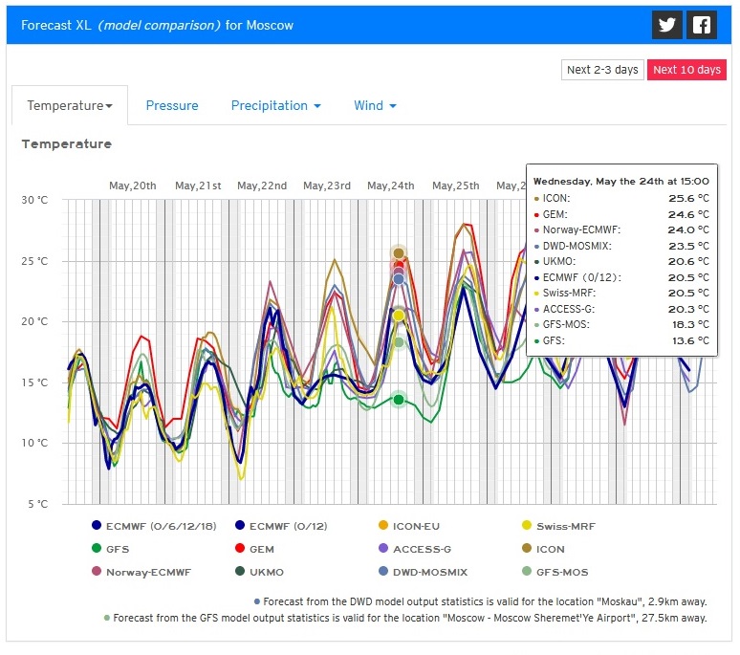Toggle GFS-MOS series in legend

[x=555, y=572]
